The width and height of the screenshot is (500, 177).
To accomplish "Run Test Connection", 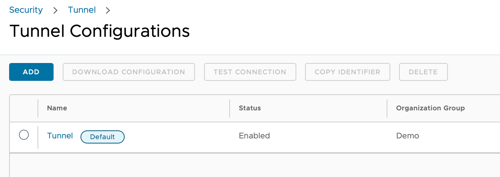I will [250, 72].
